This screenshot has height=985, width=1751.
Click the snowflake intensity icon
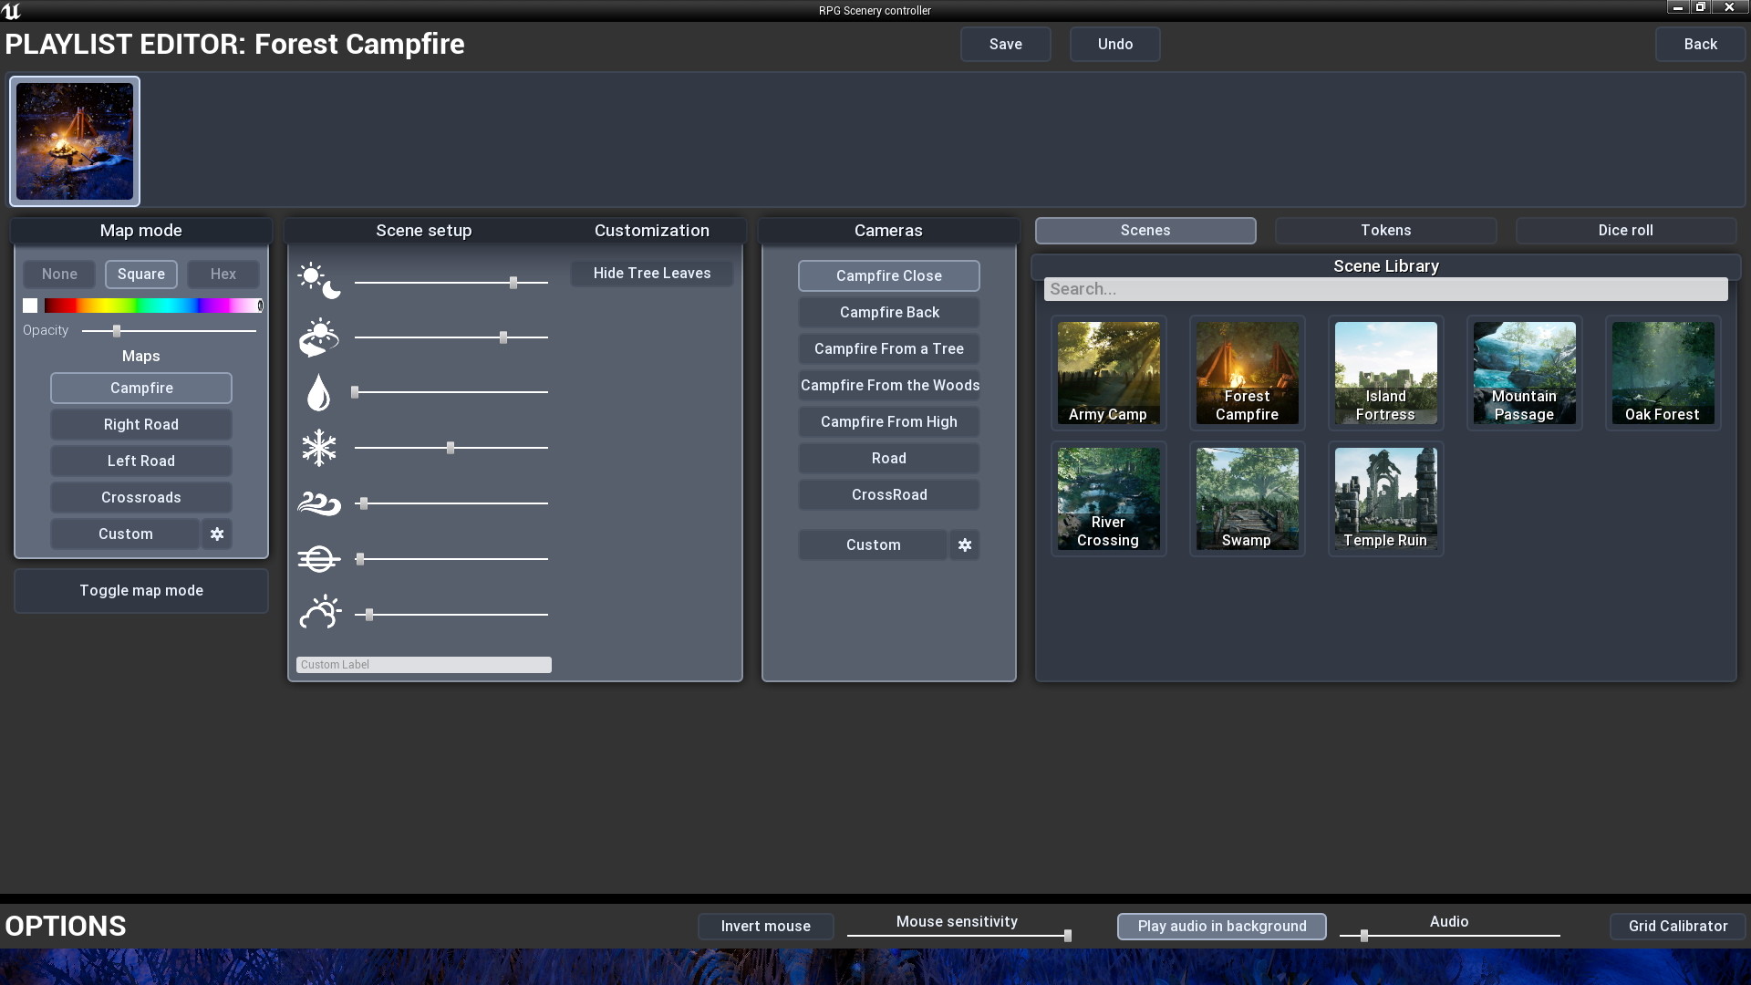coord(319,448)
